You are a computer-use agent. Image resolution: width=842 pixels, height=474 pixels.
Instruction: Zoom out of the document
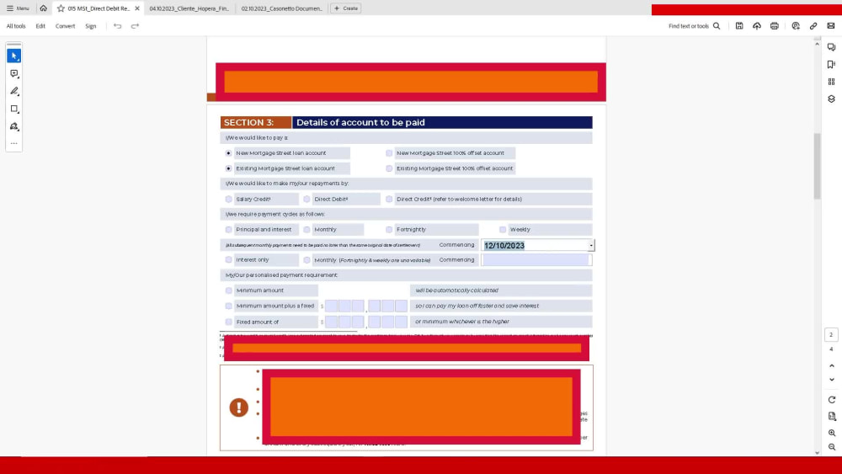832,446
